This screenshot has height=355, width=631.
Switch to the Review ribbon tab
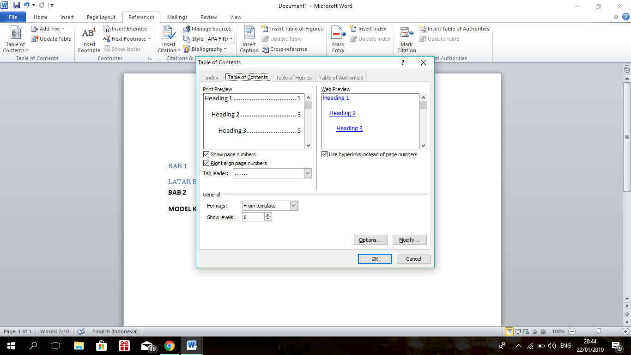click(x=209, y=17)
